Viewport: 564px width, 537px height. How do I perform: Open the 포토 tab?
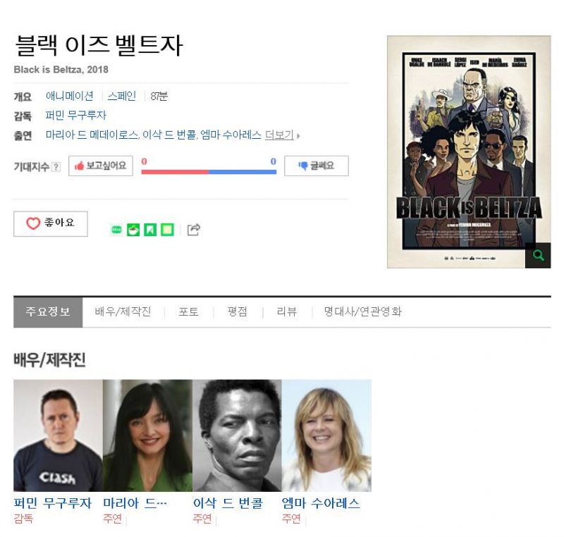point(189,311)
